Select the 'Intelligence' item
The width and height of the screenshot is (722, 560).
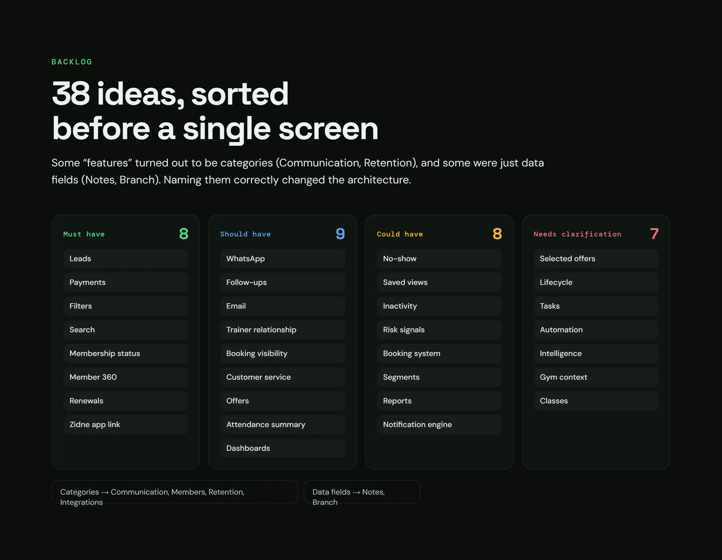[x=596, y=353]
